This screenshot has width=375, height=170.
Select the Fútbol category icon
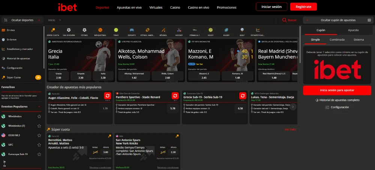point(84,30)
